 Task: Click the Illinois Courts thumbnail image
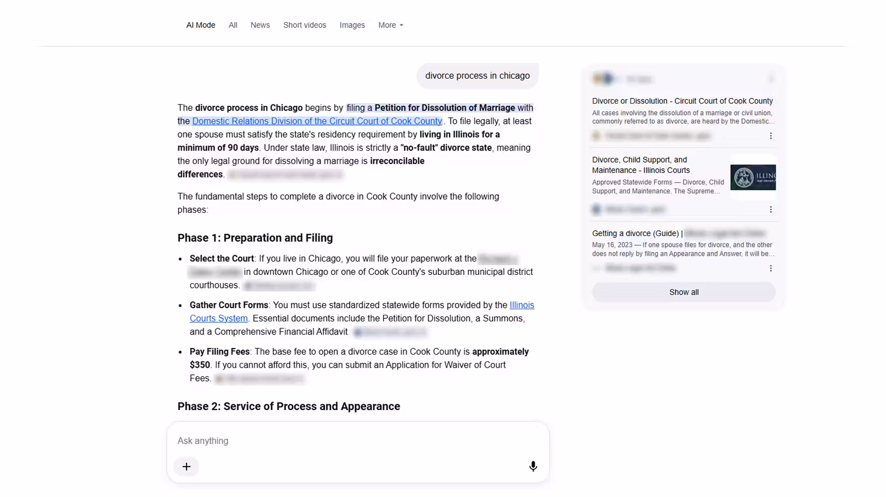coord(753,177)
